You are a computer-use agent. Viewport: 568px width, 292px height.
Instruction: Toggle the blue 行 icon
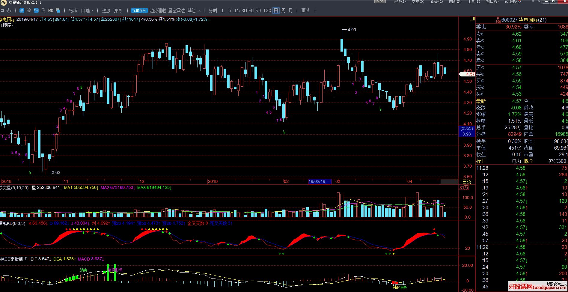[36, 10]
